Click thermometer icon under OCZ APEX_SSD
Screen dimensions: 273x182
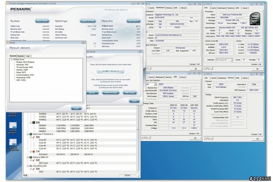(x=34, y=169)
